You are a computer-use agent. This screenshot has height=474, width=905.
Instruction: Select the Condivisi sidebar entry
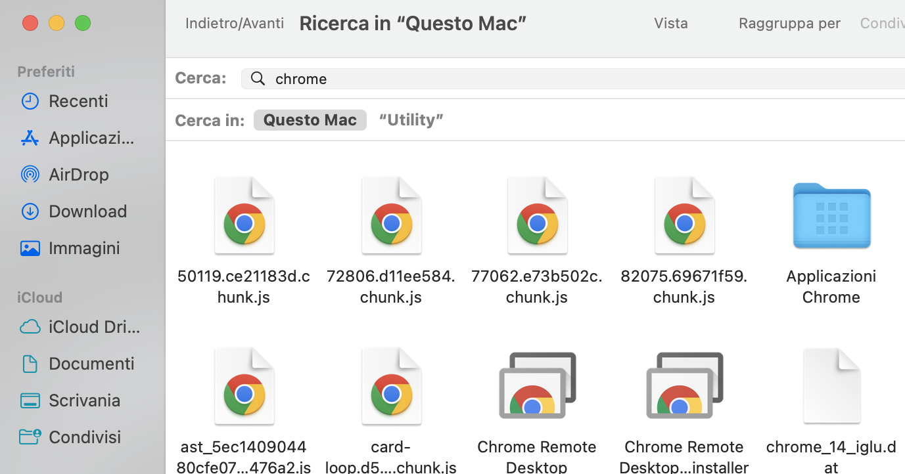pyautogui.click(x=84, y=437)
